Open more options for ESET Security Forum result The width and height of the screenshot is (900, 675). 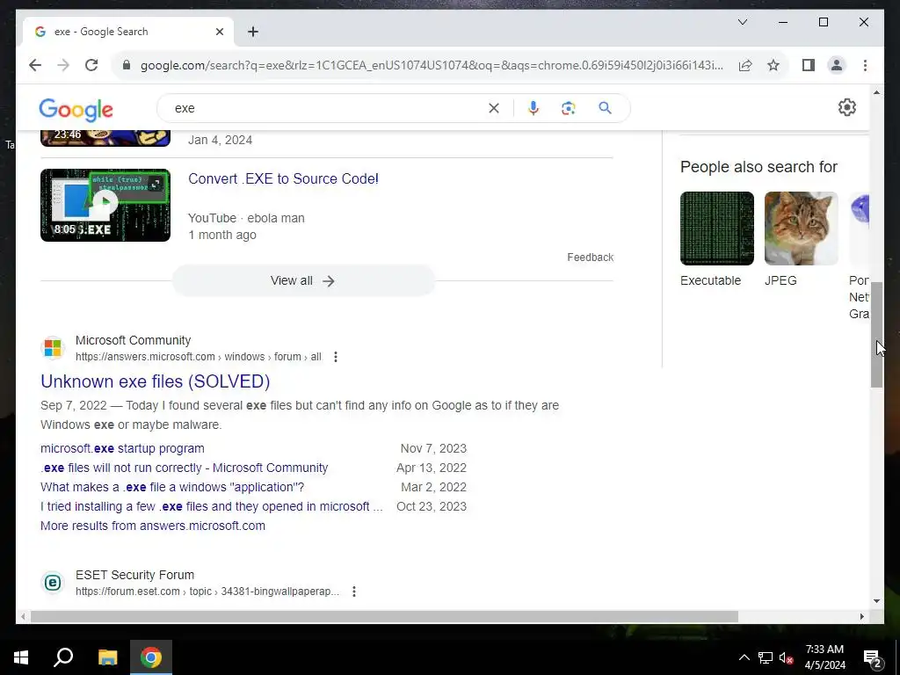pos(354,592)
